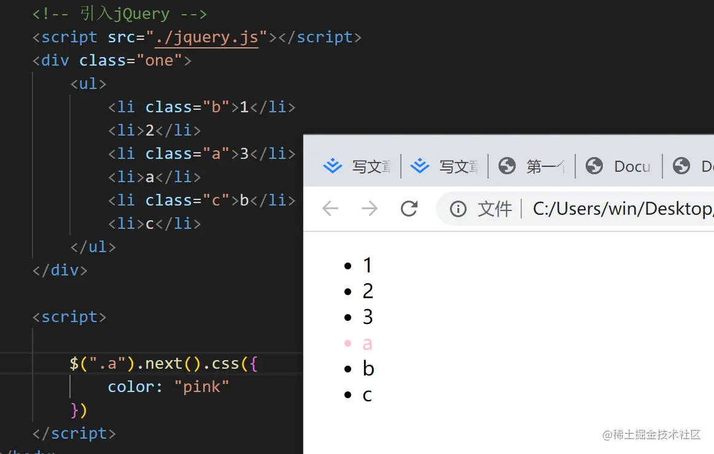The image size is (714, 454).
Task: Click list item '1' in the rendered page
Action: tap(367, 265)
